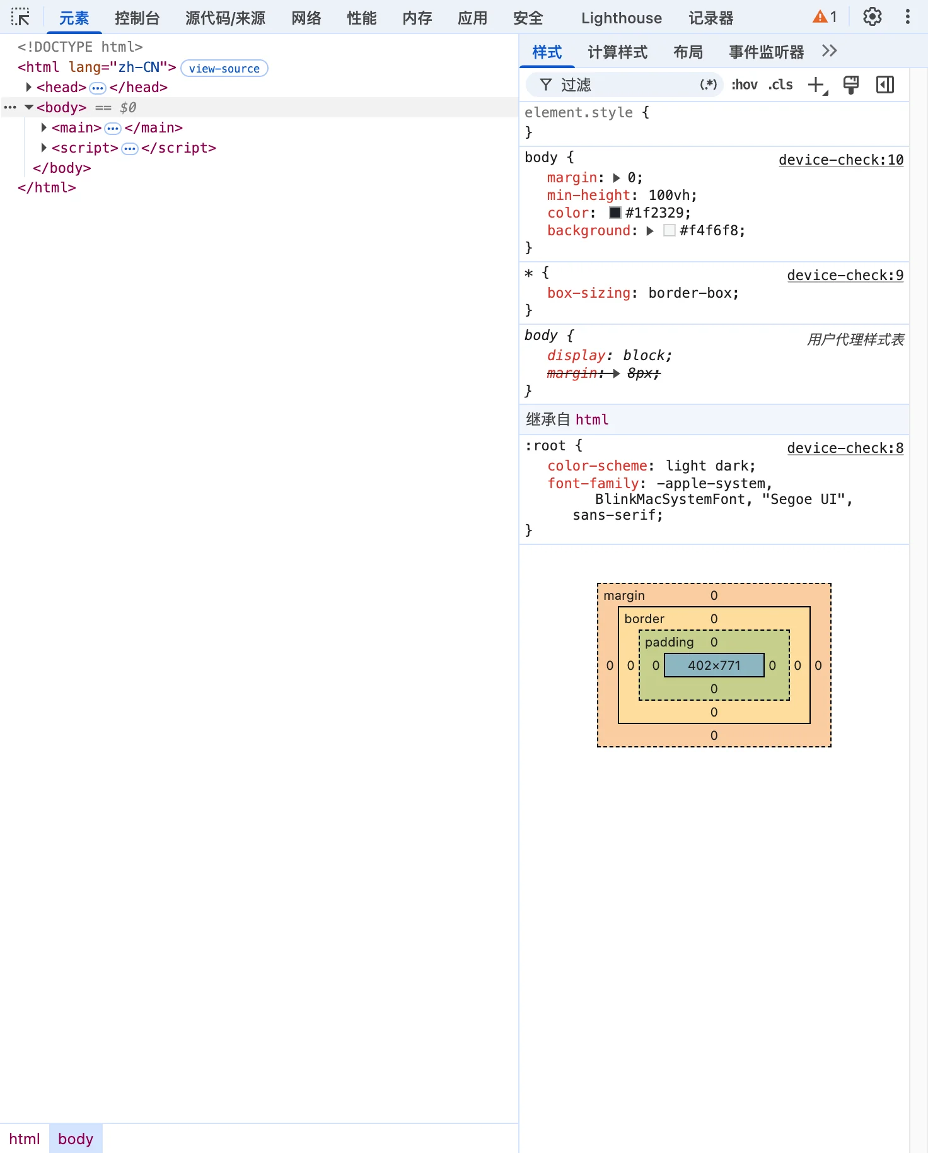Expand the margin shorthand in body rule
928x1153 pixels.
(617, 178)
